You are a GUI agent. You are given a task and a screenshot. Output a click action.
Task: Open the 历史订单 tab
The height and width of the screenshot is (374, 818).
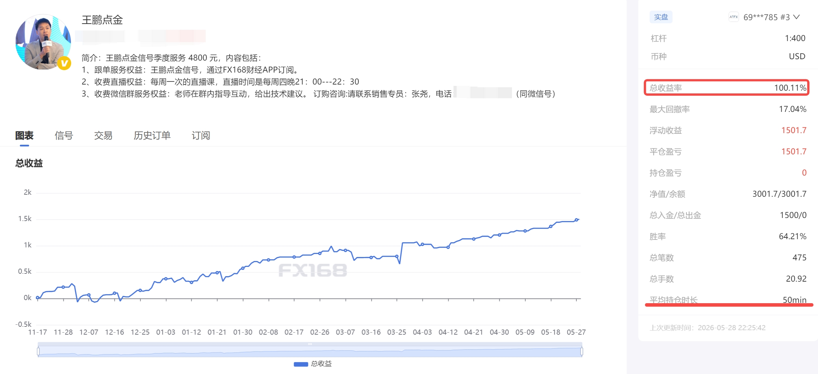pos(152,136)
